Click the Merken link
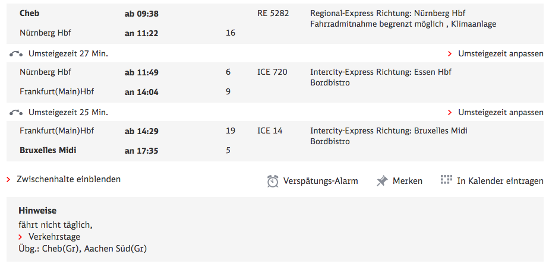Viewport: 549px width, 267px height. click(408, 181)
